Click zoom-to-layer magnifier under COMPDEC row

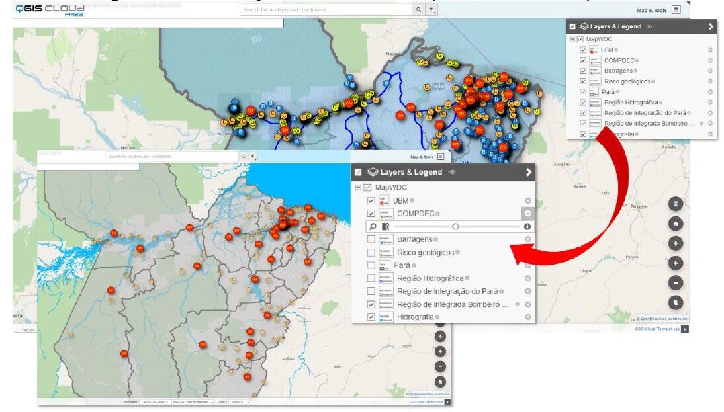click(373, 227)
